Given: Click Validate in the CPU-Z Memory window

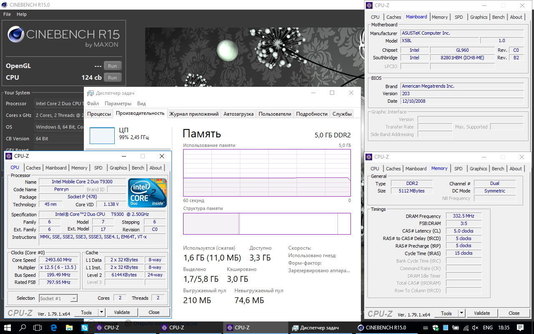Looking at the screenshot, I should coord(482,313).
